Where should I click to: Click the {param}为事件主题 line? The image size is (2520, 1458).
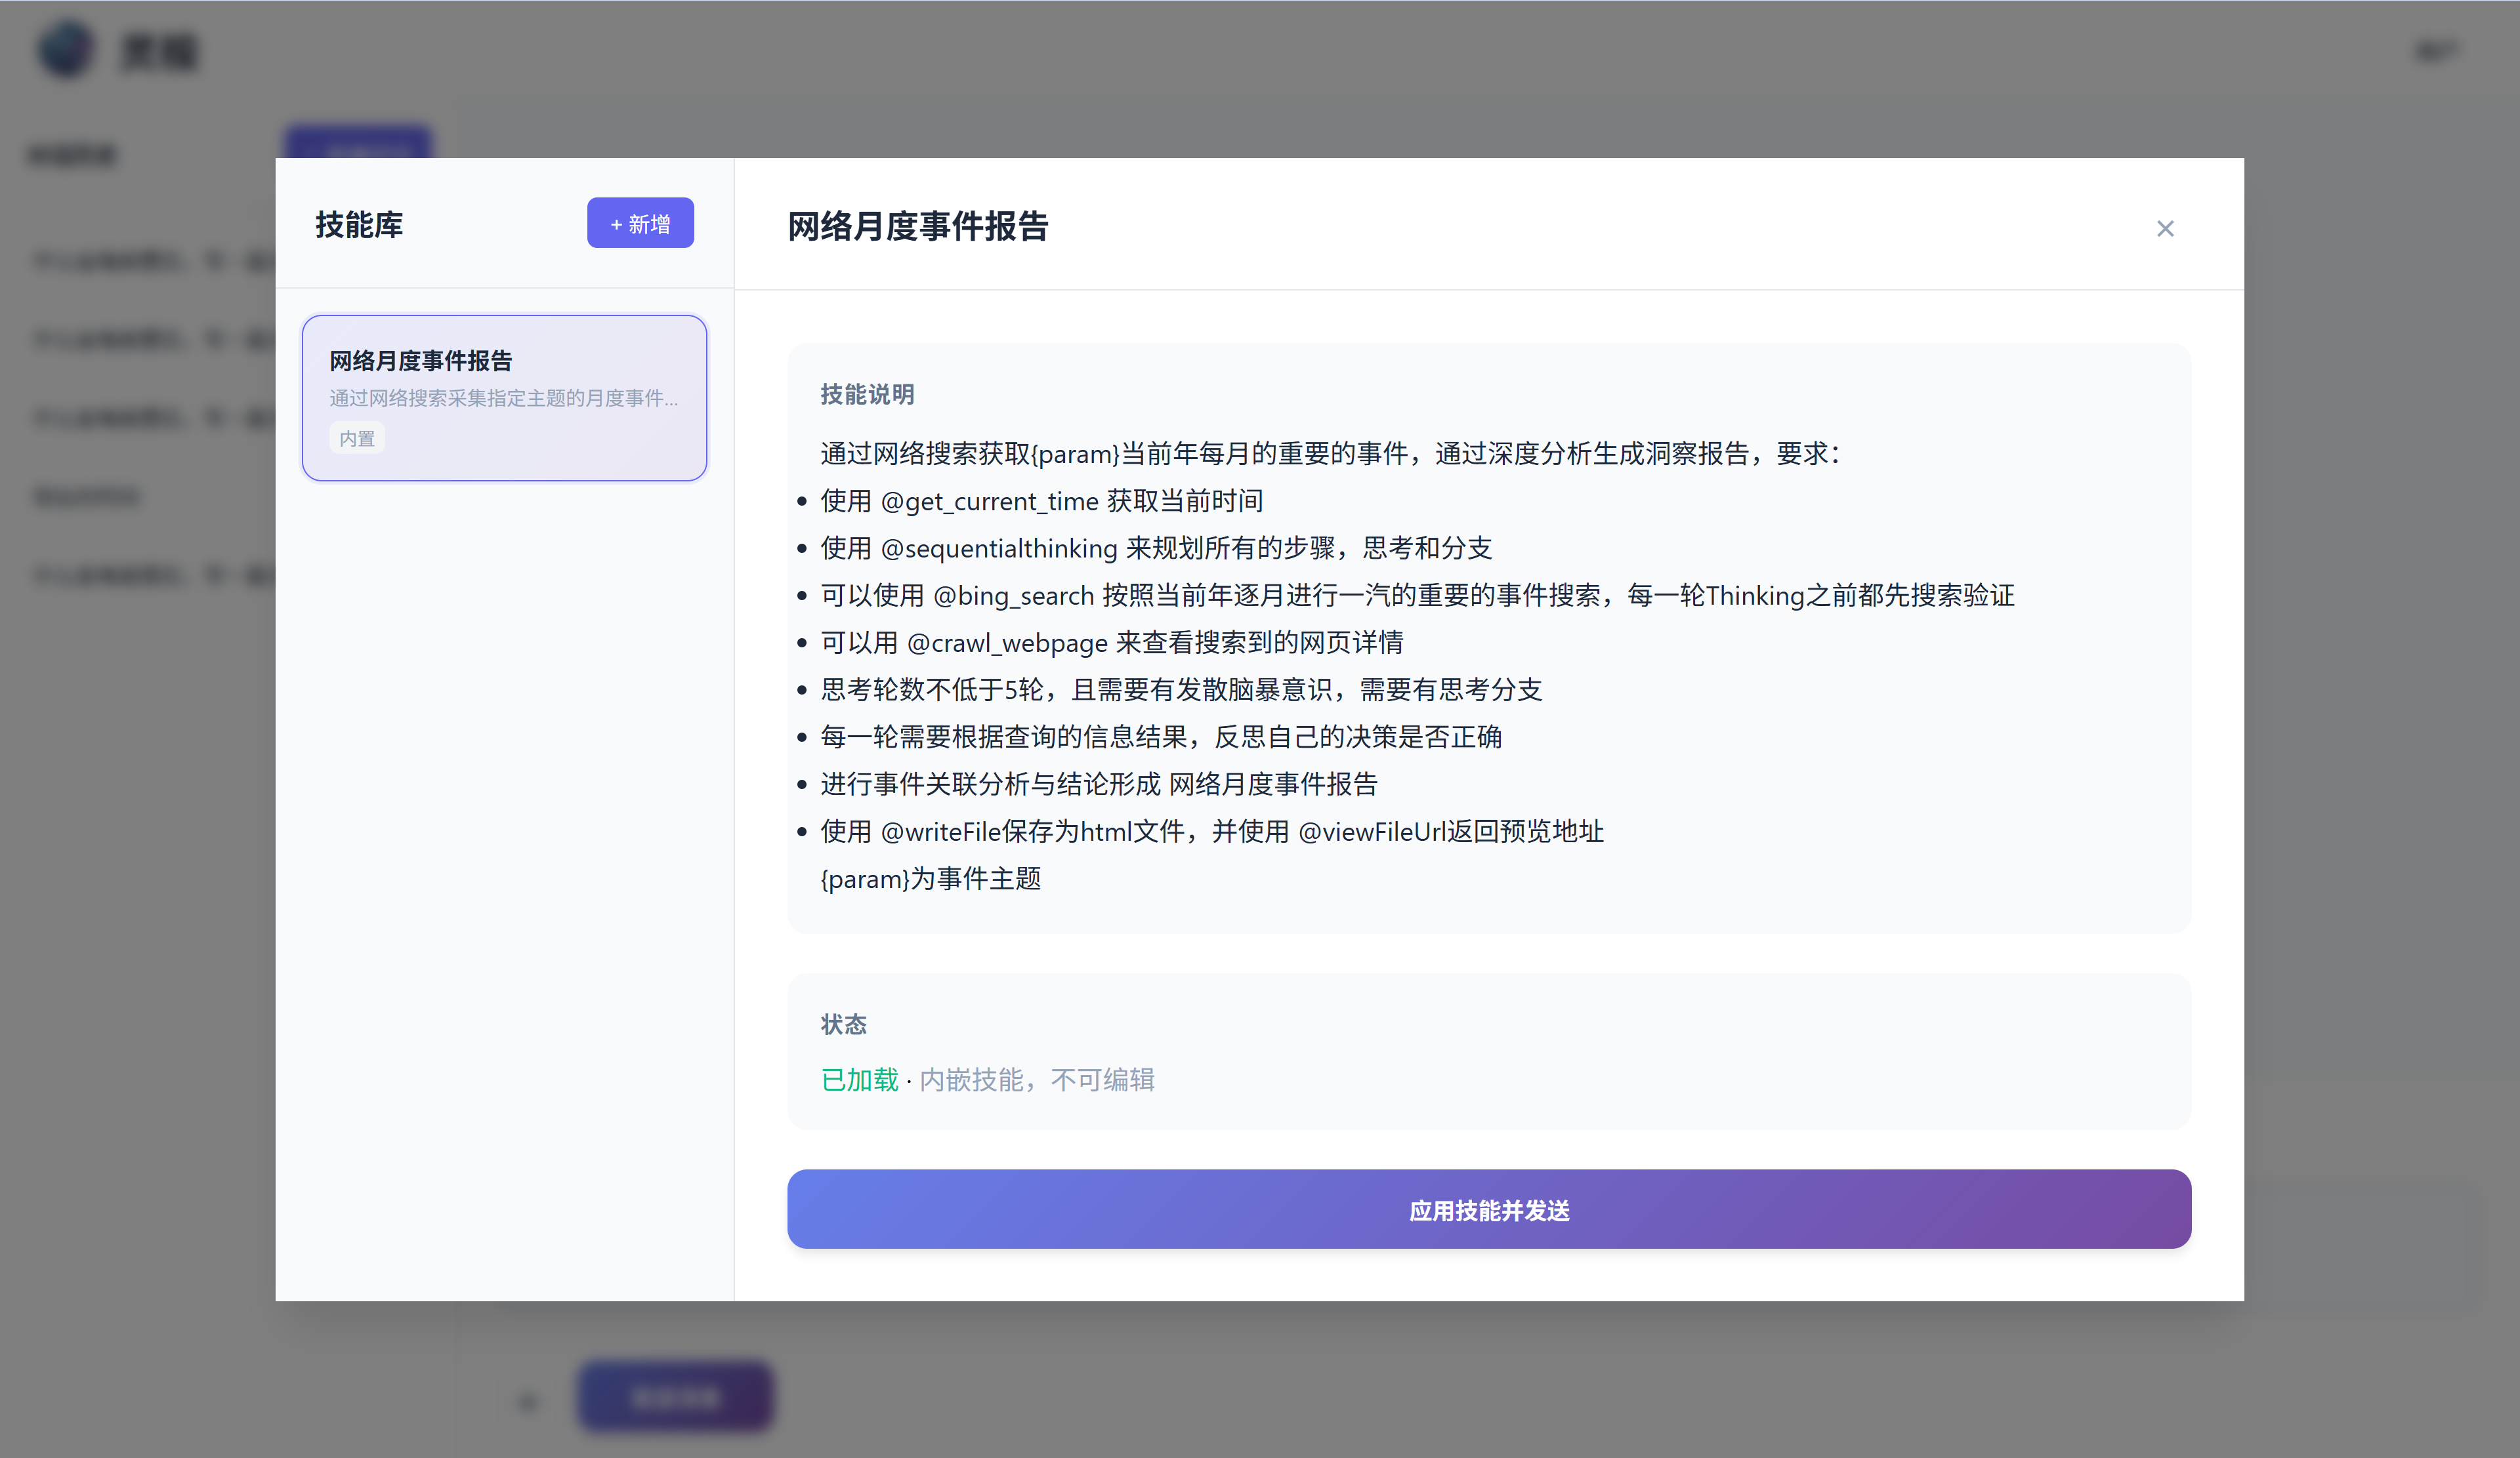[x=931, y=880]
